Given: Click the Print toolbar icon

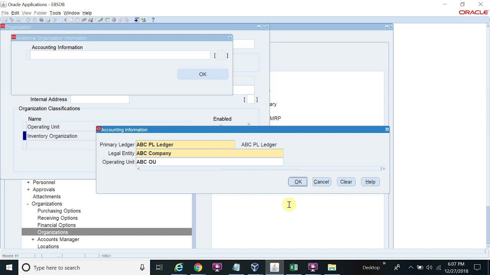Looking at the screenshot, I should click(48, 20).
